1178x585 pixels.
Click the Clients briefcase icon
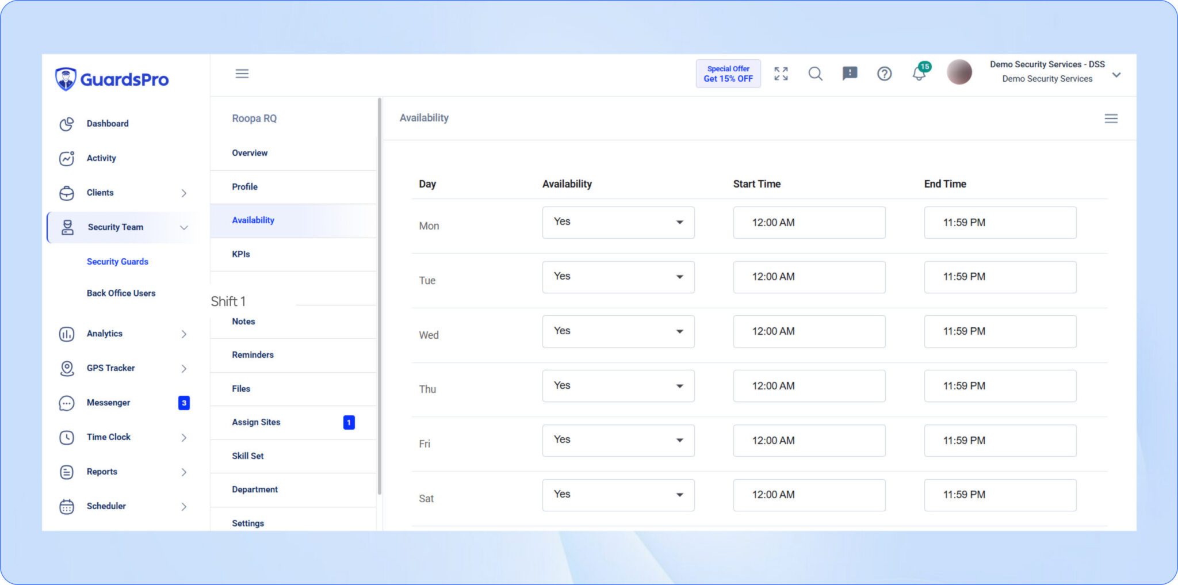pyautogui.click(x=67, y=193)
